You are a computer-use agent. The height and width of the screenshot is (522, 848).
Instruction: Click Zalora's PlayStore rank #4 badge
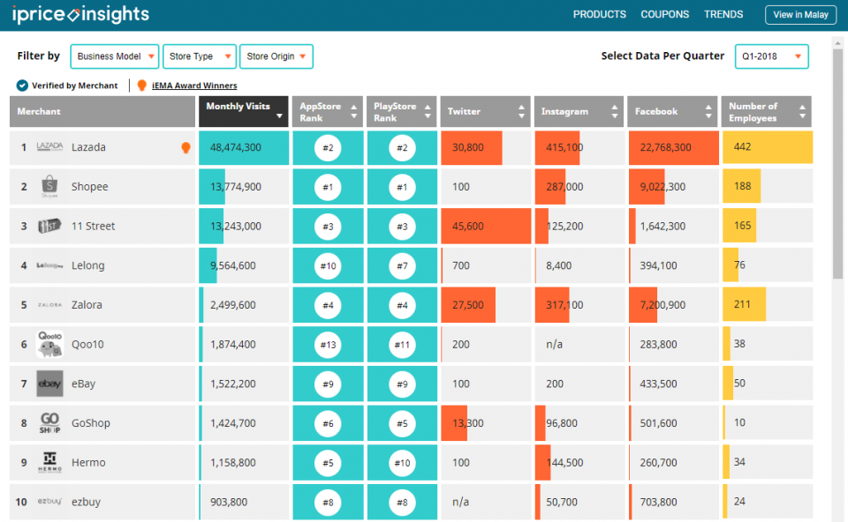[402, 306]
